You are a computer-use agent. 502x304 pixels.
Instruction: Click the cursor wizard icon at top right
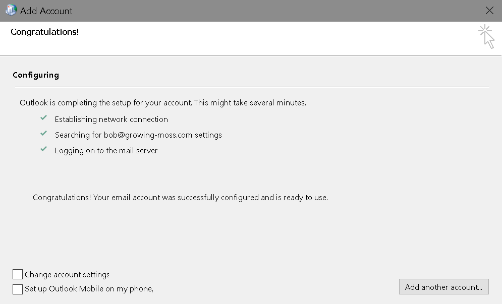click(486, 36)
